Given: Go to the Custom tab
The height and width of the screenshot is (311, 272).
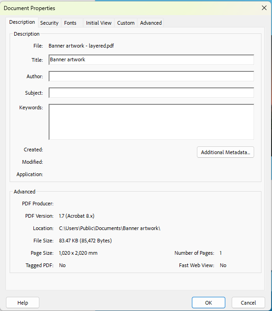Looking at the screenshot, I should (x=125, y=23).
